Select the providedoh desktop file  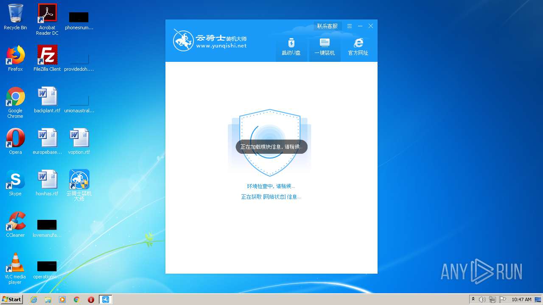pos(79,62)
